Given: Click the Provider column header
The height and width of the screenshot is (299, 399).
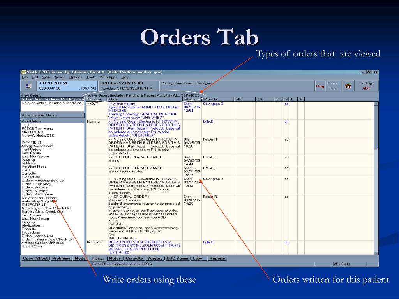Looking at the screenshot, I should click(x=218, y=99).
